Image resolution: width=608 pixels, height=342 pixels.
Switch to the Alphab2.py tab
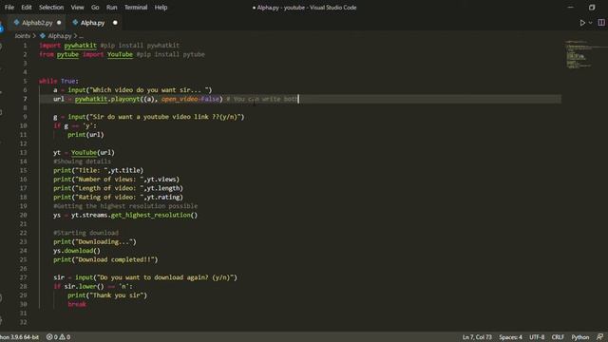click(37, 23)
